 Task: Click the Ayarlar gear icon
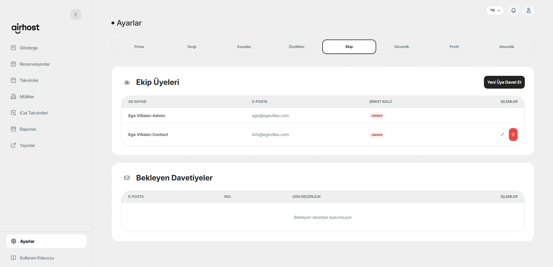click(14, 241)
